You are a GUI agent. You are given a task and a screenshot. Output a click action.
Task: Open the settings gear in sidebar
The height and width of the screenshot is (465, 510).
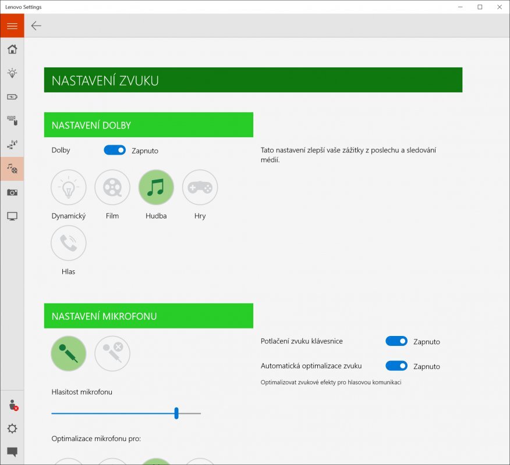tap(12, 428)
